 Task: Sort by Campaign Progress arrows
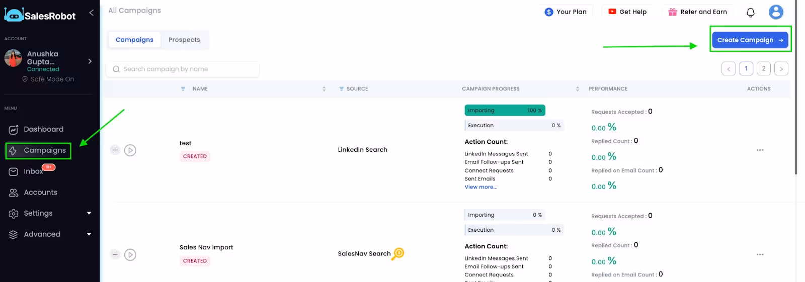coord(578,89)
